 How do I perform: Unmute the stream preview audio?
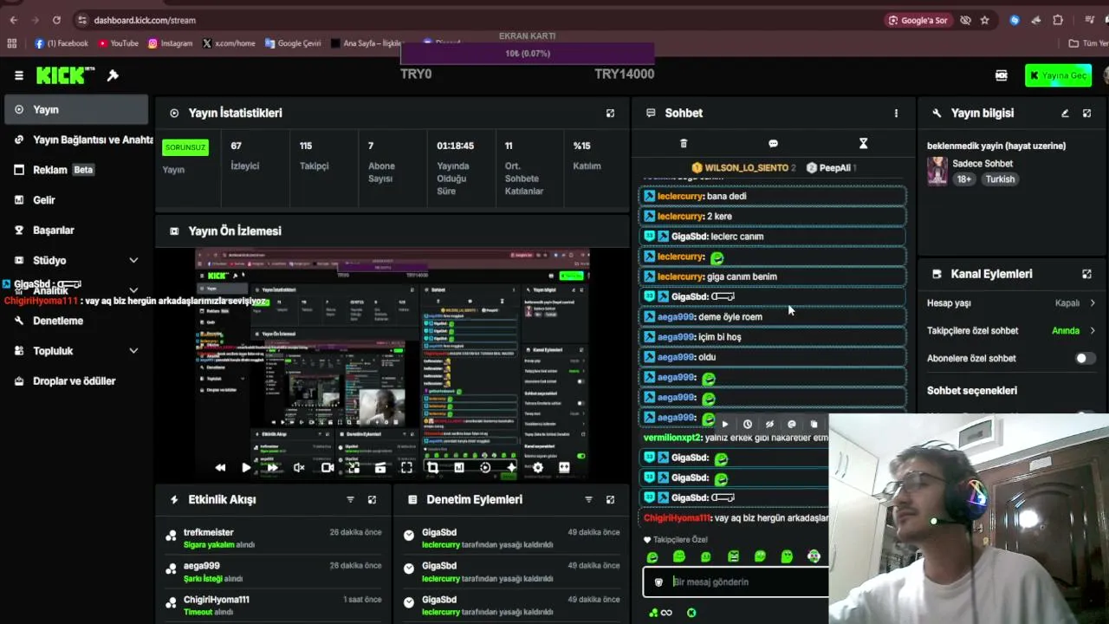click(x=299, y=467)
